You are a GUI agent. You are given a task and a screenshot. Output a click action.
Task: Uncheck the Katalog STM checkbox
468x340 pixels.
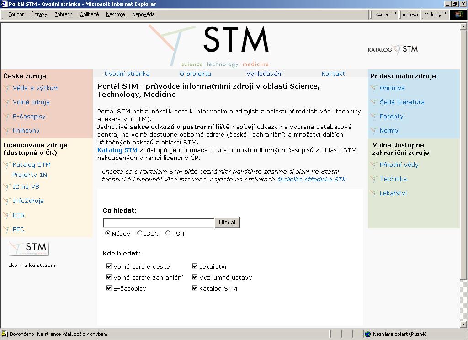(195, 288)
